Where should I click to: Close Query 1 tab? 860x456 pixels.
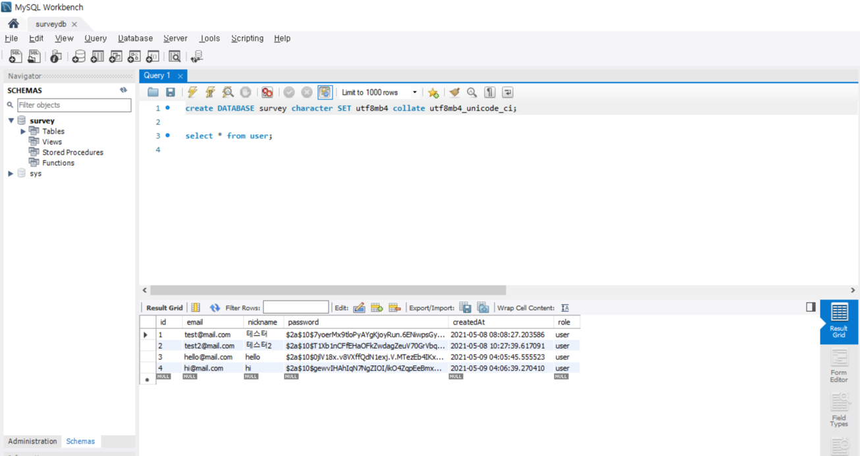[x=180, y=76]
